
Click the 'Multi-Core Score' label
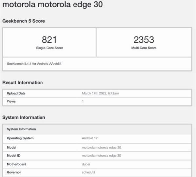tap(144, 48)
